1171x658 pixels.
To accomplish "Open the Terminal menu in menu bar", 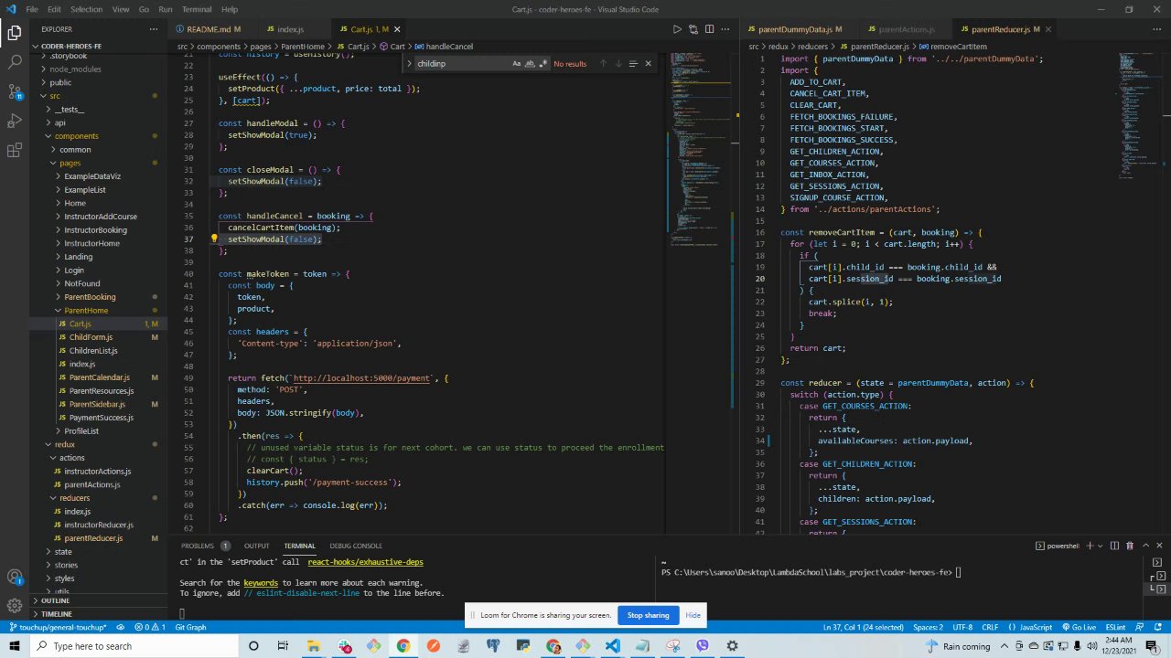I will 196,9.
